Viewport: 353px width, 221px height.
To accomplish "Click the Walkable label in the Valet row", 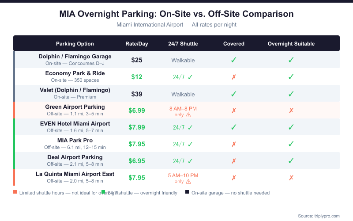I will [183, 94].
